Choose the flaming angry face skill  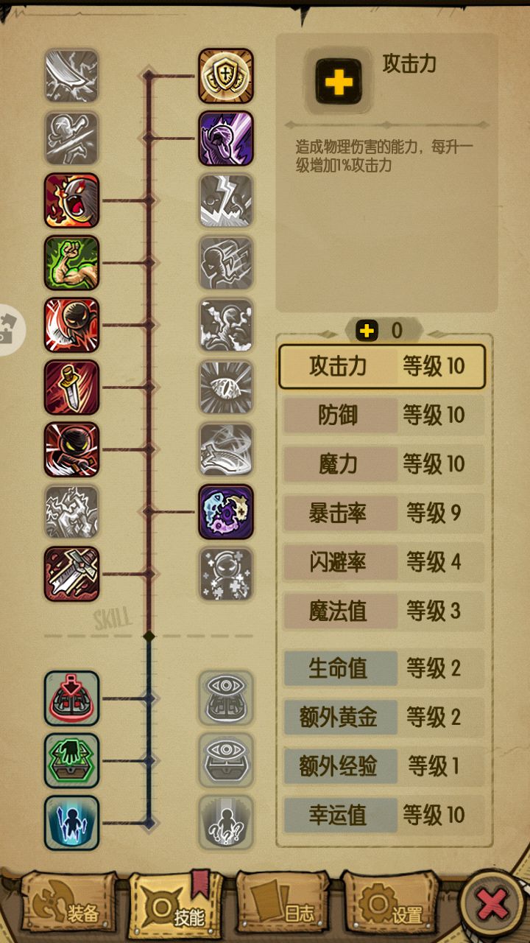click(71, 200)
